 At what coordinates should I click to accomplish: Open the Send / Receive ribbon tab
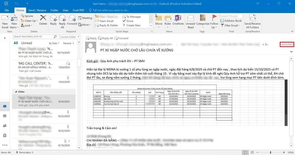[37, 10]
